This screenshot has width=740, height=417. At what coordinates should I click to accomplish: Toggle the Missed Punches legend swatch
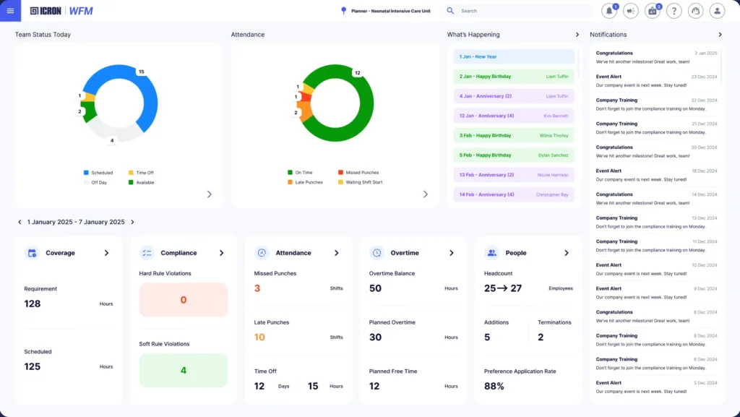(x=340, y=173)
